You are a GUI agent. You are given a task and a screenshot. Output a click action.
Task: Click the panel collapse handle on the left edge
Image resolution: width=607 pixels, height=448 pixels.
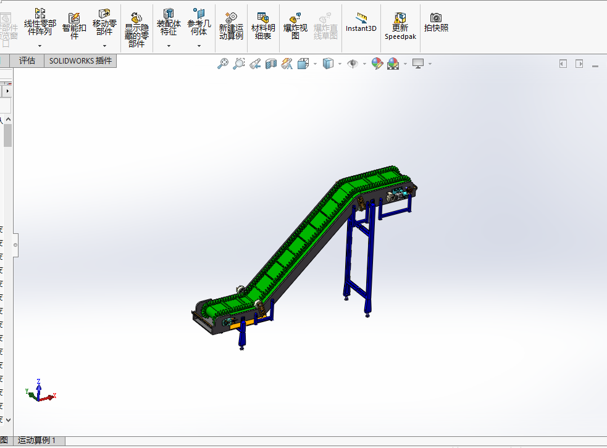click(x=15, y=245)
